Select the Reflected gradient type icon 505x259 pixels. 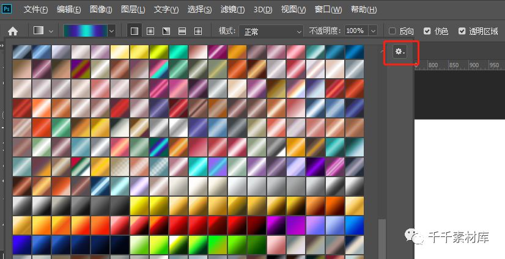[182, 31]
